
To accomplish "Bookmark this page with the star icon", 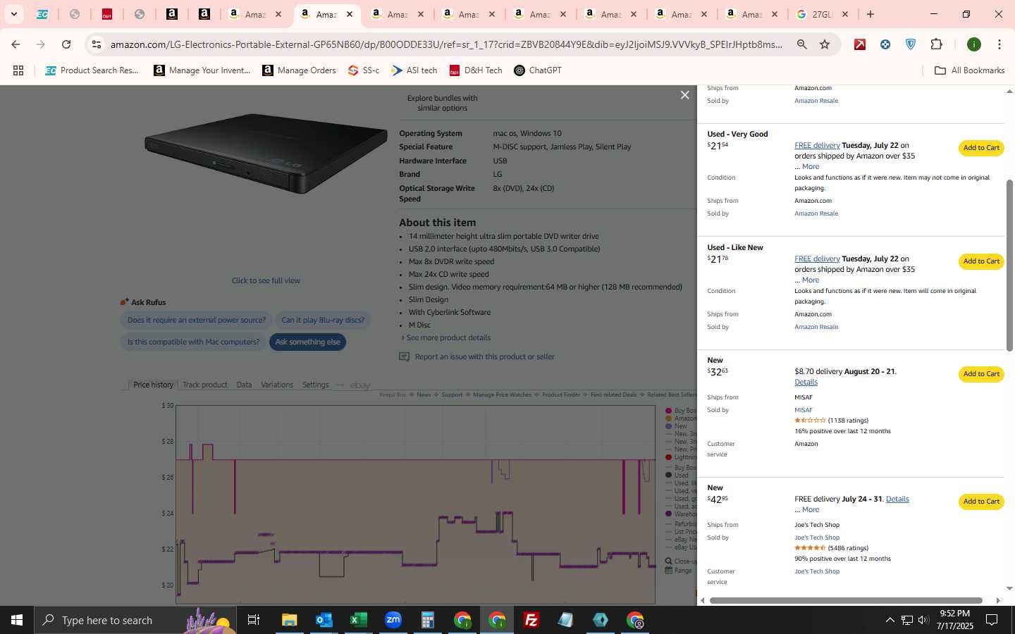I will coord(825,44).
